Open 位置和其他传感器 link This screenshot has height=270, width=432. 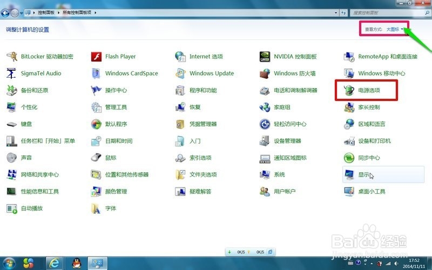point(127,174)
